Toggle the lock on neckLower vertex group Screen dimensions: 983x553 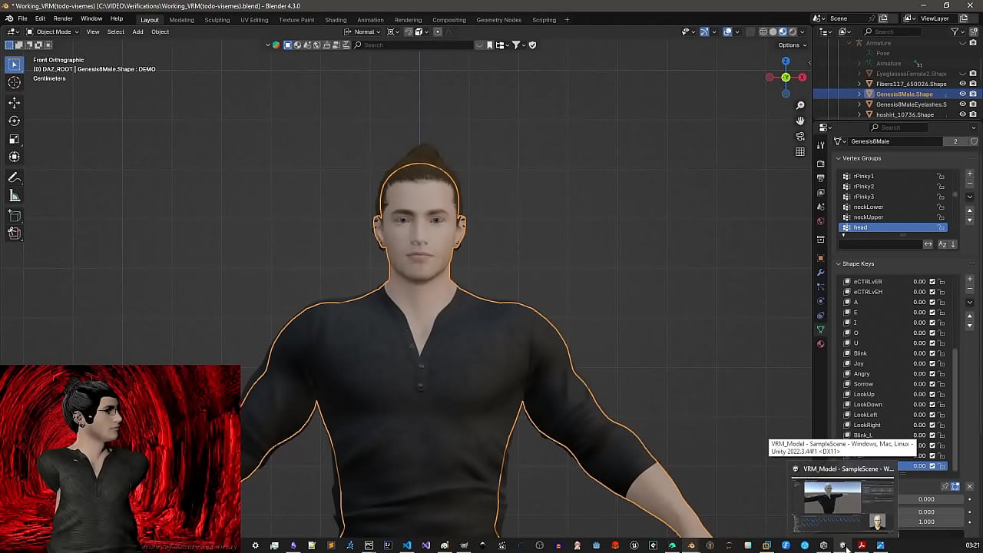click(941, 207)
